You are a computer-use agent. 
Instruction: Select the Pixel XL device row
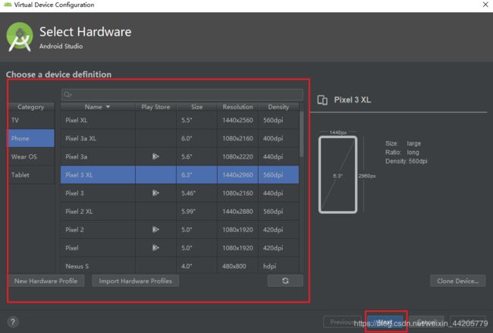pyautogui.click(x=98, y=120)
